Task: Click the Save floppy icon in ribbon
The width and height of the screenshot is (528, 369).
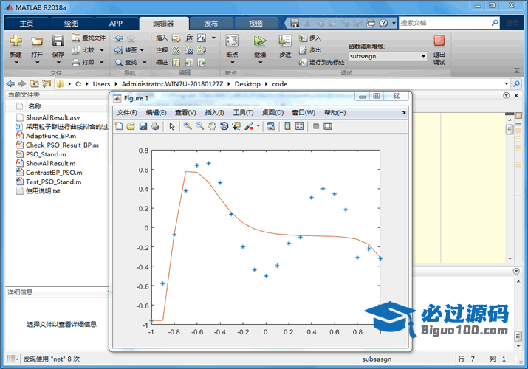Action: coord(58,41)
